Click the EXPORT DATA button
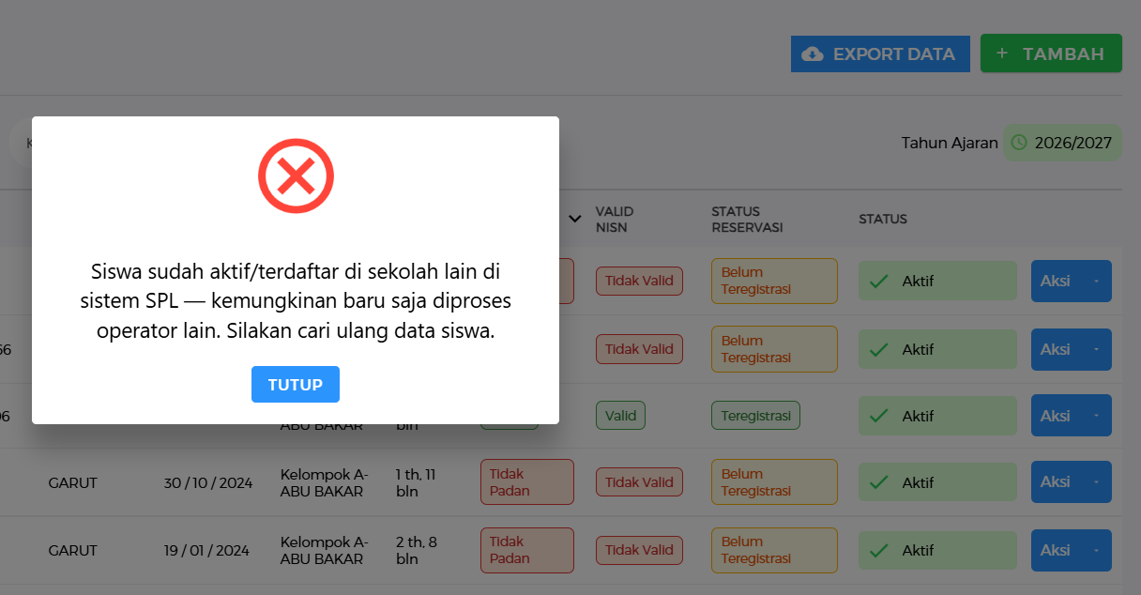1141x595 pixels. (x=880, y=53)
